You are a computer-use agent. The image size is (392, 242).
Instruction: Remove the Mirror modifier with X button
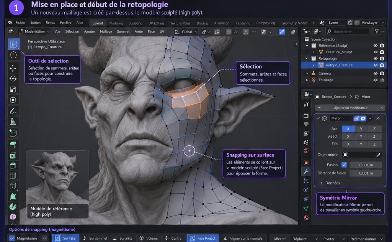[378, 118]
